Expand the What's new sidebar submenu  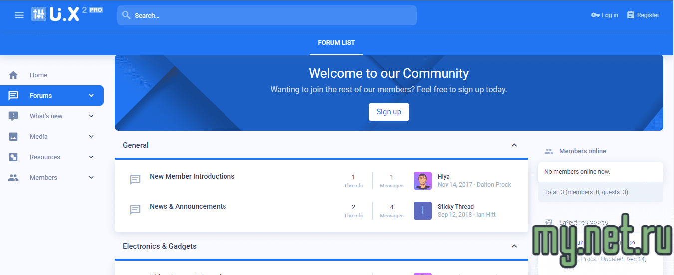click(x=91, y=116)
